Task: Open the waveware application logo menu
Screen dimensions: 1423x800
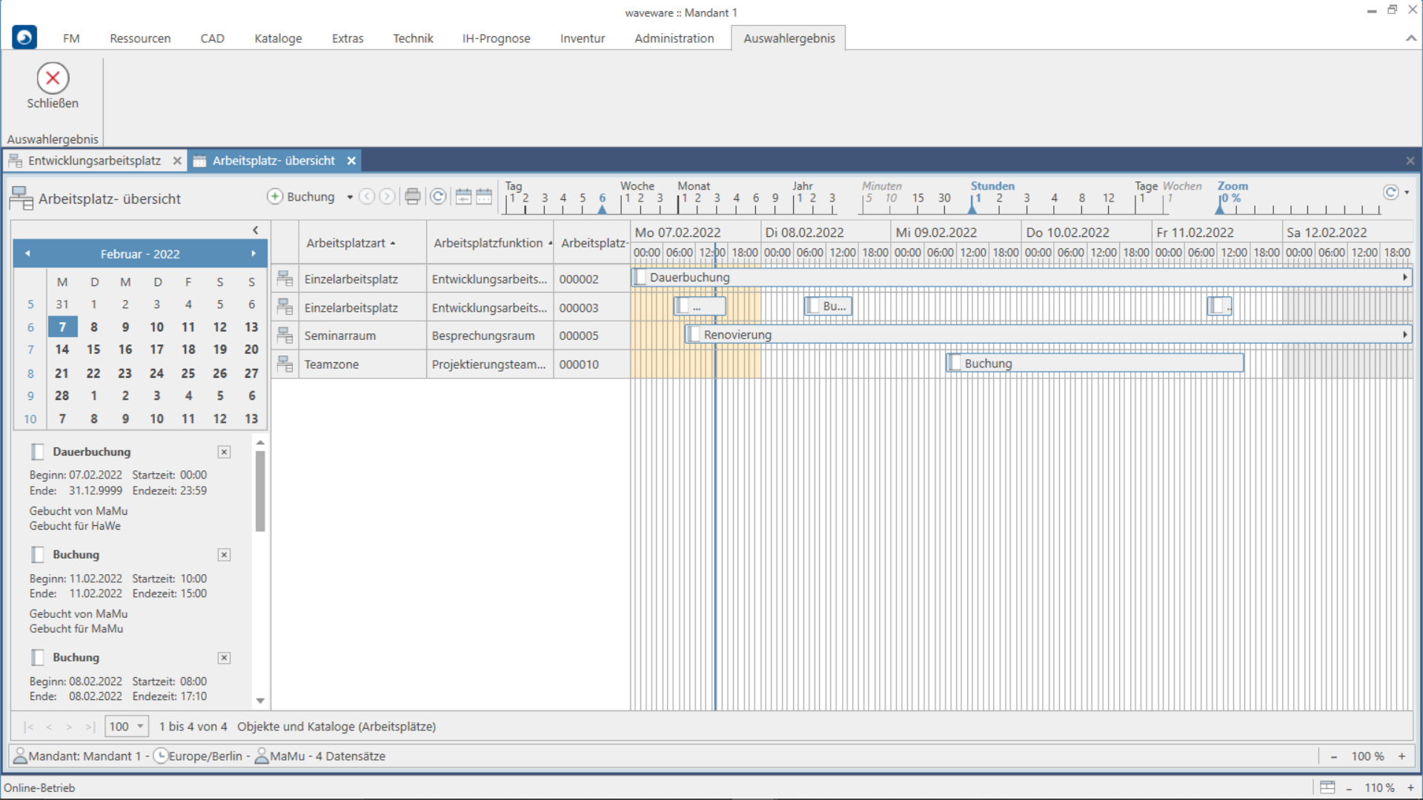Action: [24, 38]
